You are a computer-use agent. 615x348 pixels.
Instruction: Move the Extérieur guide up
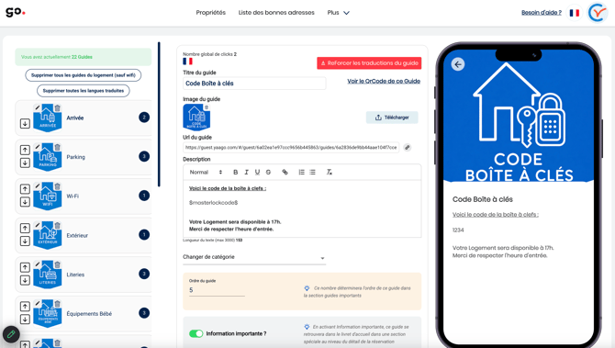25,229
